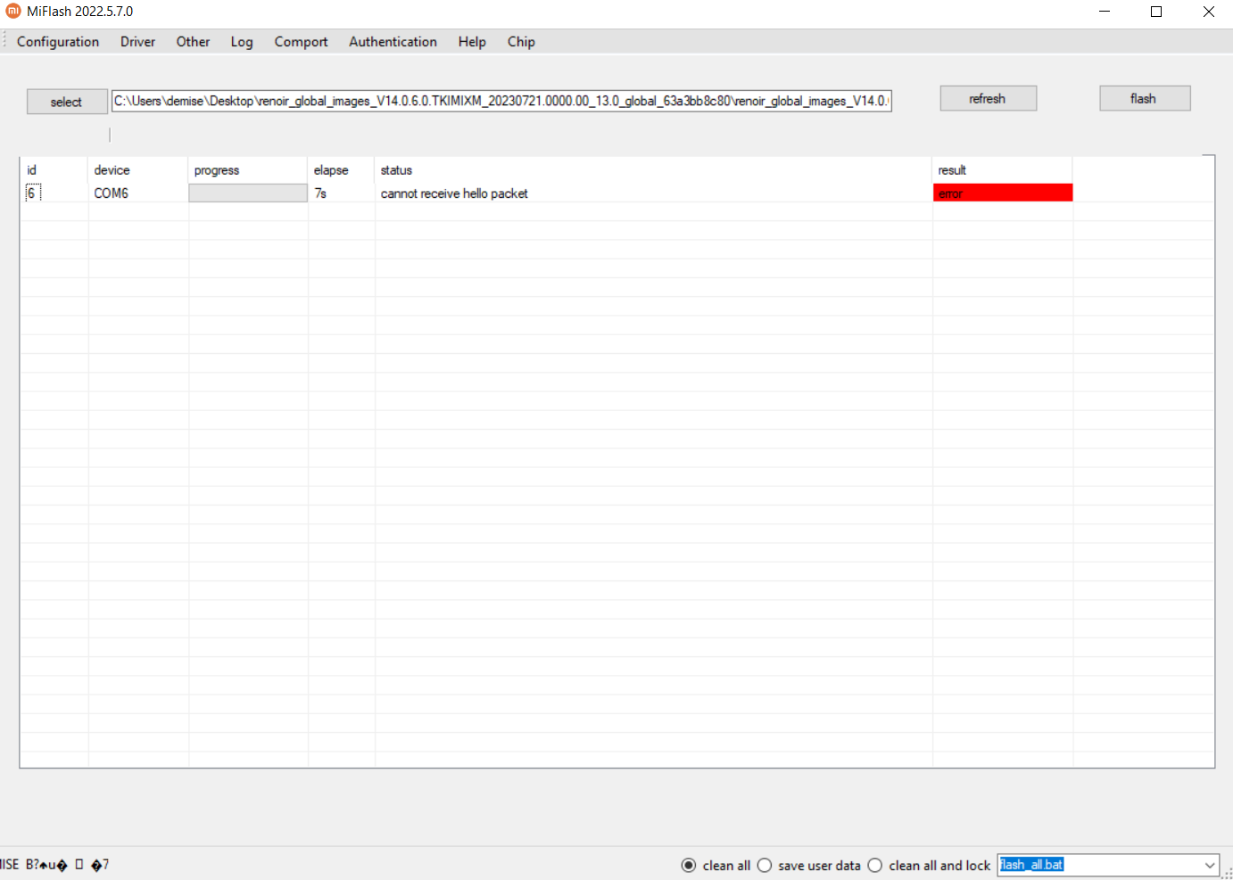Close the MiFlash window
This screenshot has width=1233, height=880.
1208,12
